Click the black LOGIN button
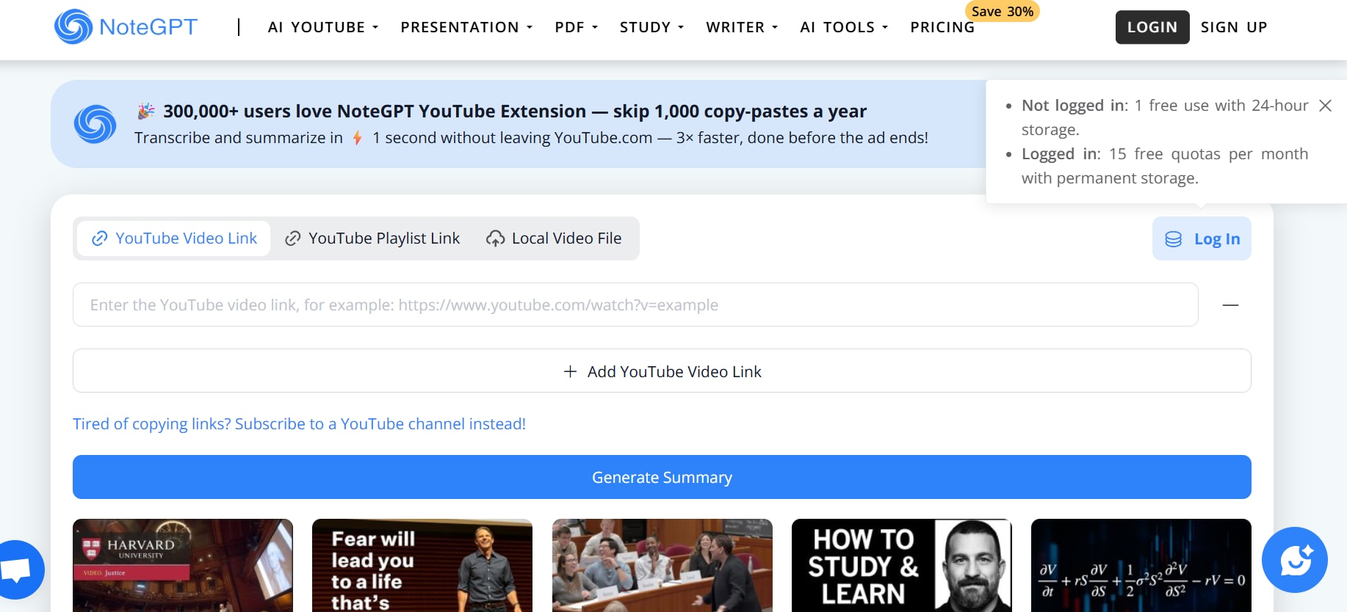Screen dimensions: 1347x612 pos(1152,27)
